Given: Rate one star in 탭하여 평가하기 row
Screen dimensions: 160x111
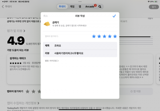Looking at the screenshot, I should 27,91.
